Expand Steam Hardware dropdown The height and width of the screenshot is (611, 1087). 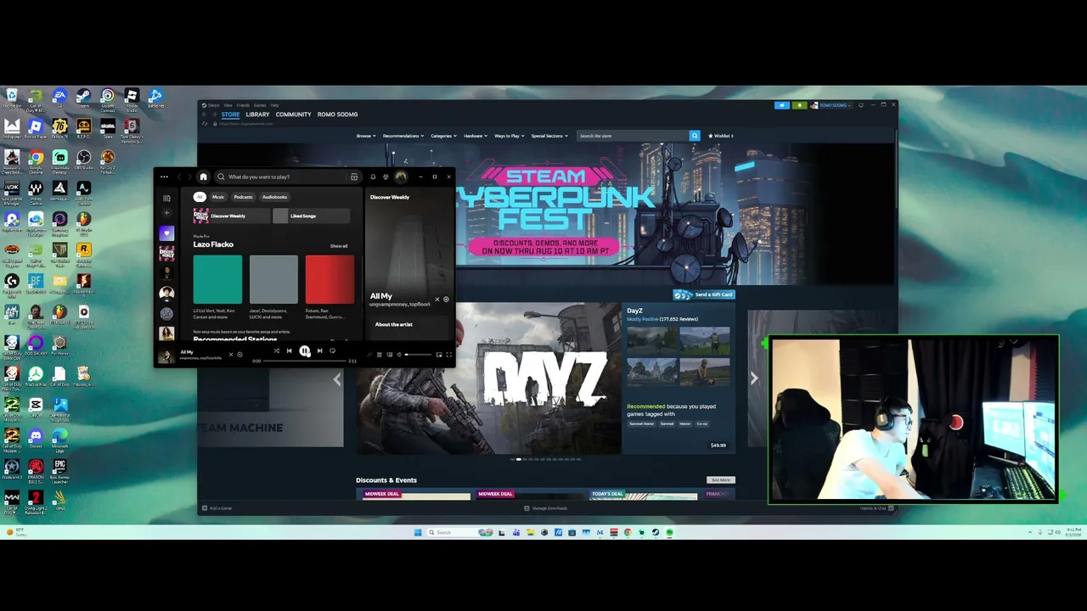(x=476, y=136)
